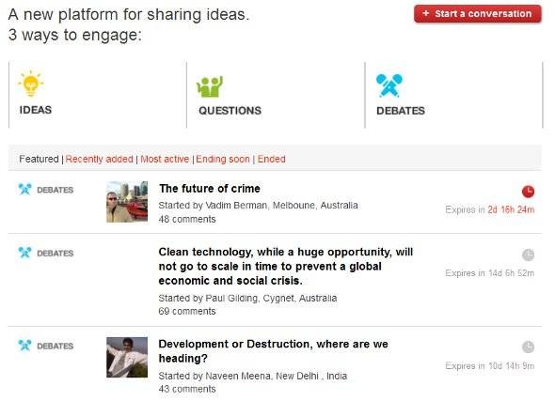Click the gray clock icon beside Development or Destruction
This screenshot has height=401, width=555.
pyautogui.click(x=528, y=347)
